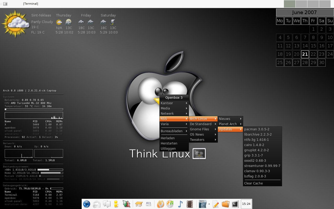Launch the web browser globe icon on the taskbar
The image size is (334, 209).
86,204
